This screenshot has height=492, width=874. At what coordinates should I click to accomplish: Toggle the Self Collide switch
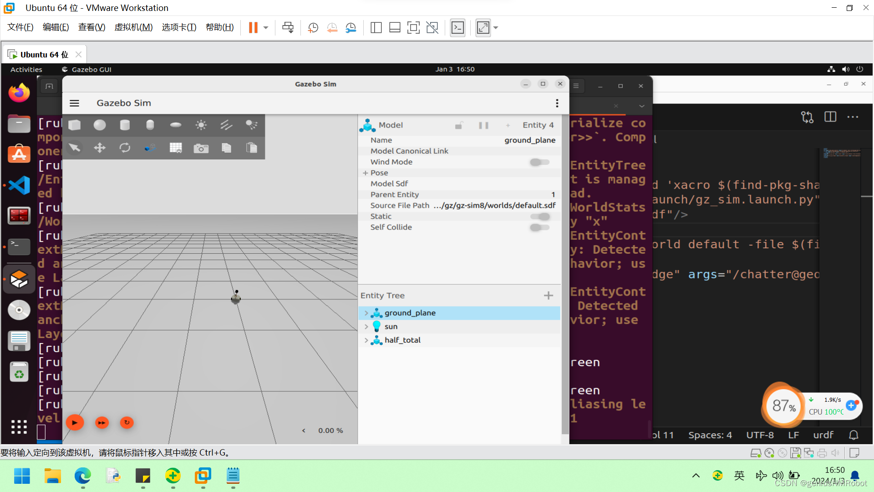(540, 227)
